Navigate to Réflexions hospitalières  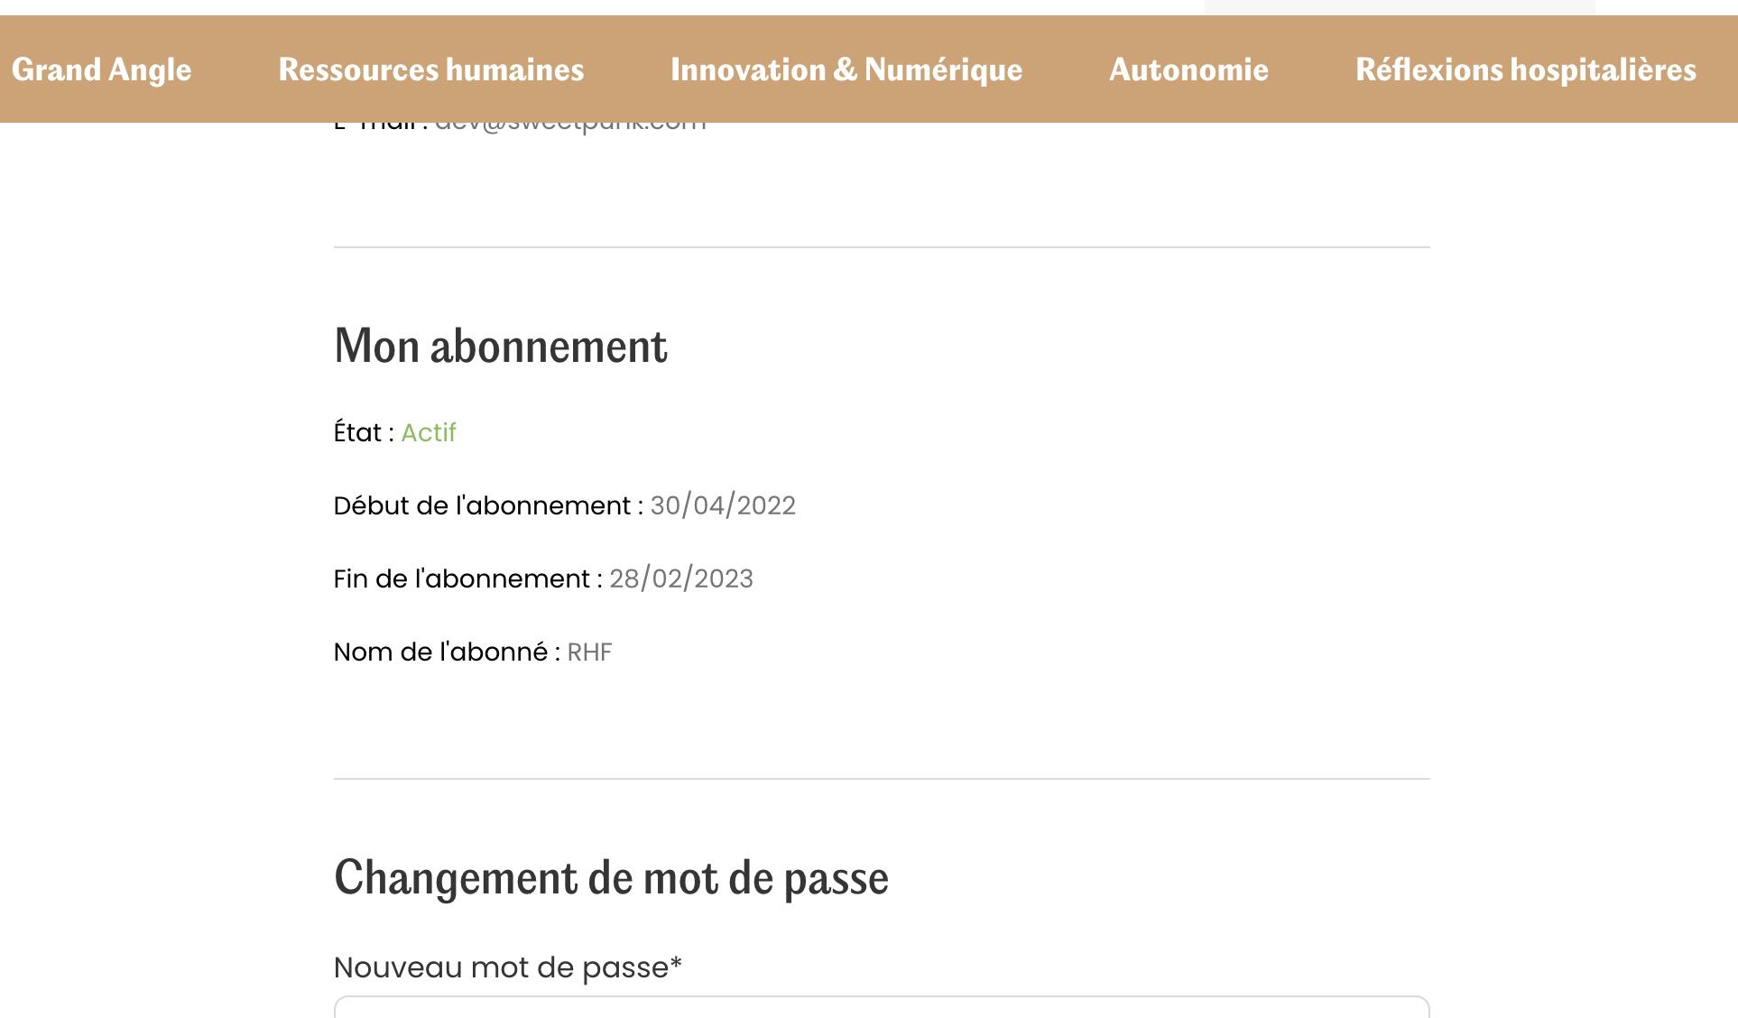tap(1525, 69)
